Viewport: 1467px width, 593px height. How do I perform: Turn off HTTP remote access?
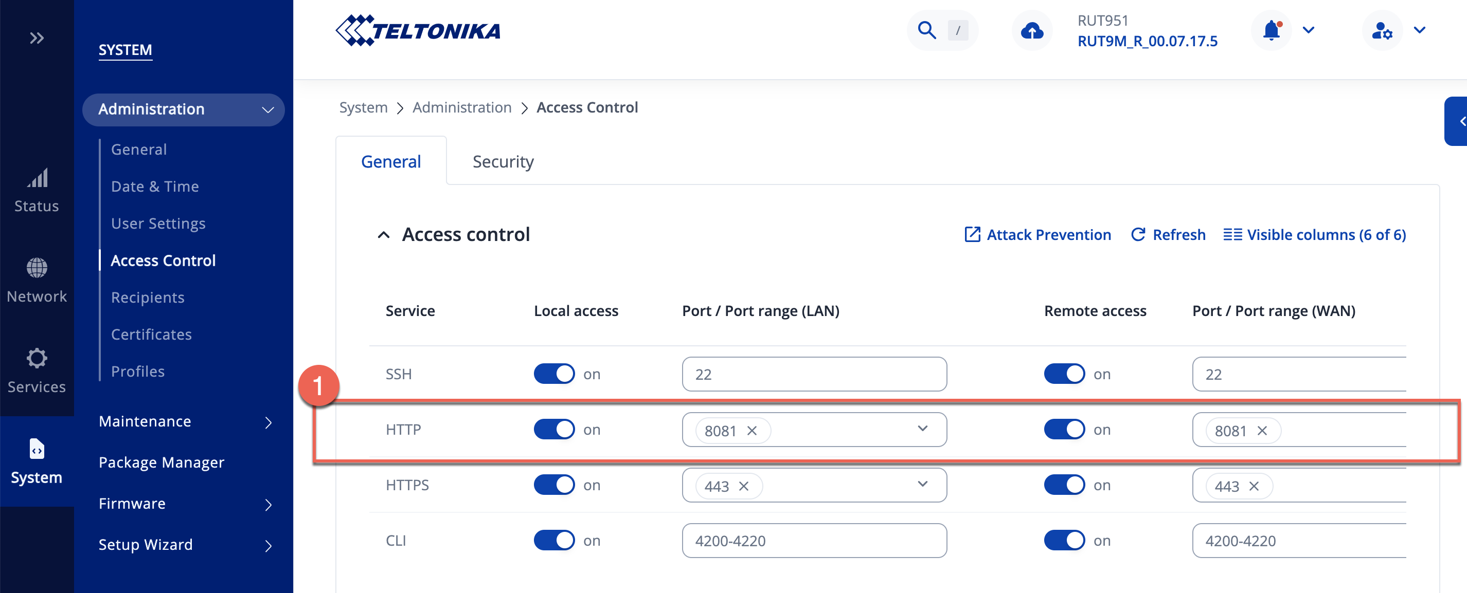coord(1064,430)
